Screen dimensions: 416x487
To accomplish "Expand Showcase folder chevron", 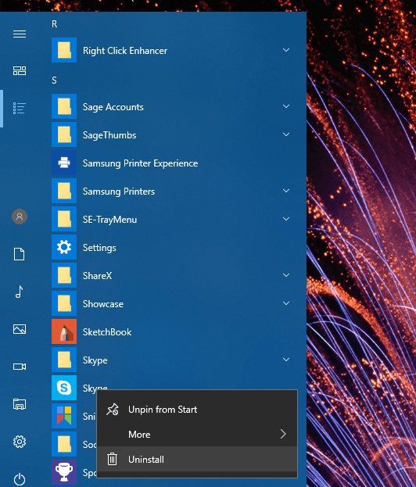I will 286,303.
